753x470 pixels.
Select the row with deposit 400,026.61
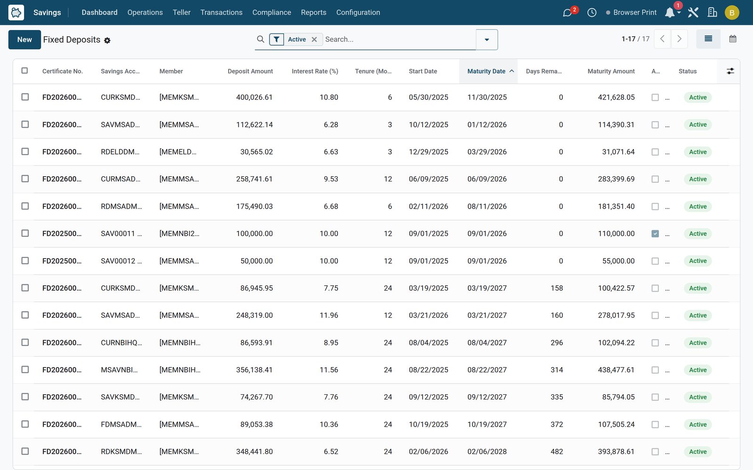tap(25, 97)
